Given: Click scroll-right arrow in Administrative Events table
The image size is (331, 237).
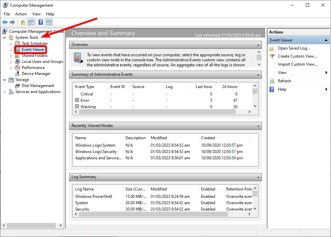Looking at the screenshot, I should point(249,112).
